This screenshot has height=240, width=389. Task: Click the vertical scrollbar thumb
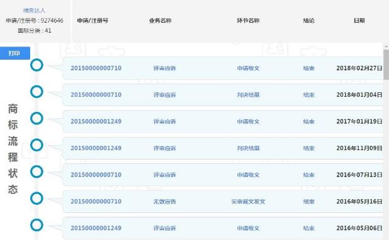[386, 65]
